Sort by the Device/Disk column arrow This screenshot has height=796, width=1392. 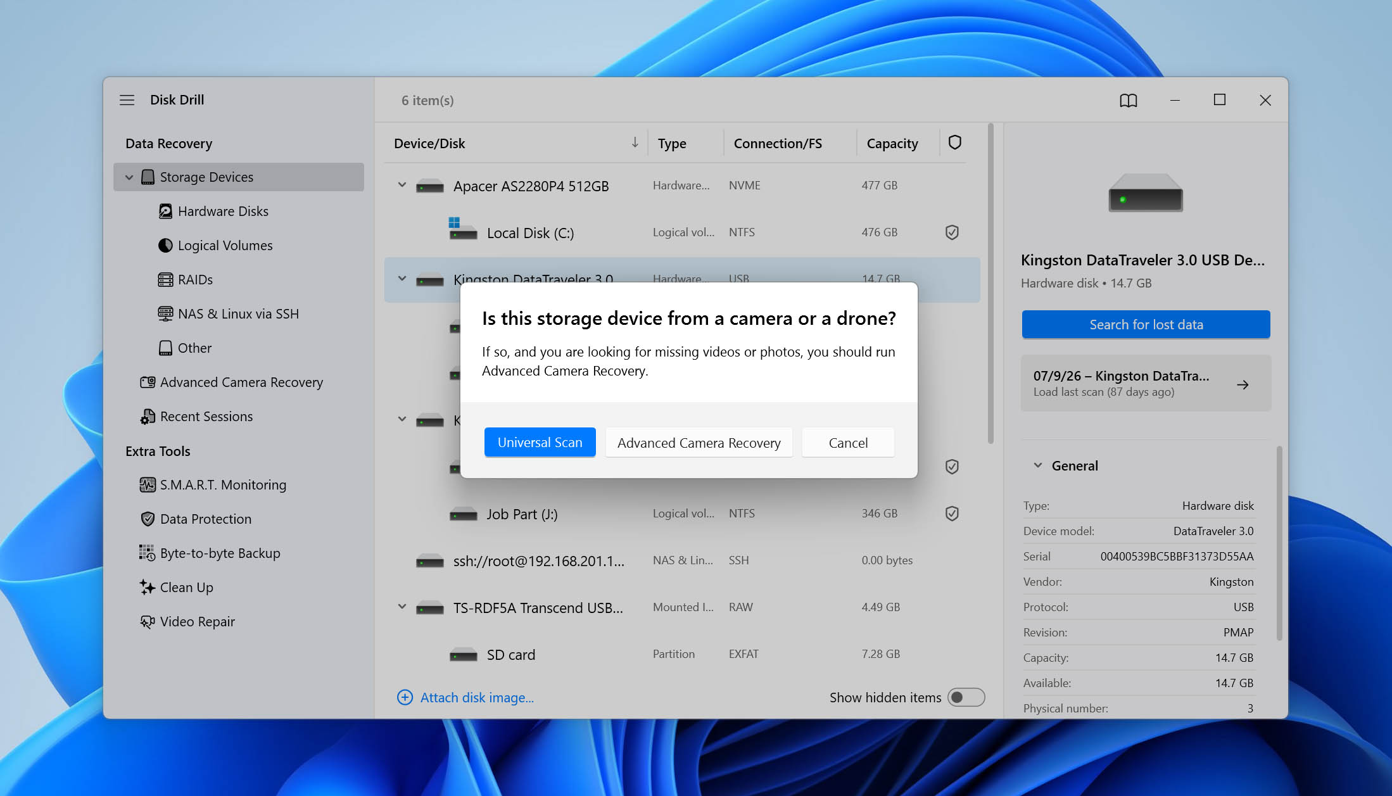(x=635, y=142)
